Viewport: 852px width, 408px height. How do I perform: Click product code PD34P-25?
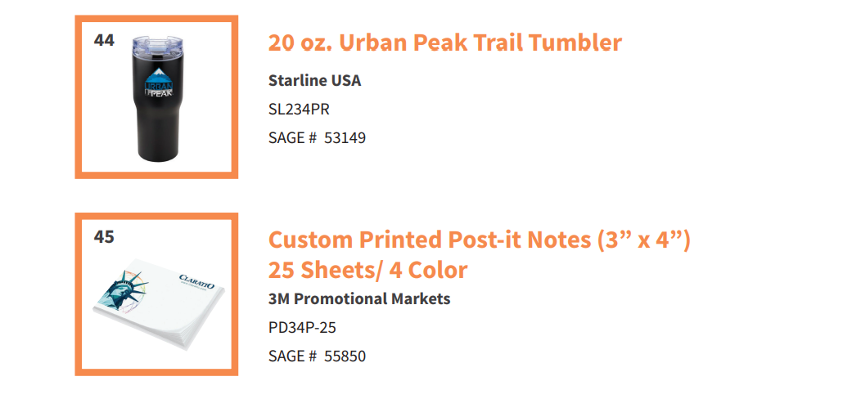(x=302, y=327)
